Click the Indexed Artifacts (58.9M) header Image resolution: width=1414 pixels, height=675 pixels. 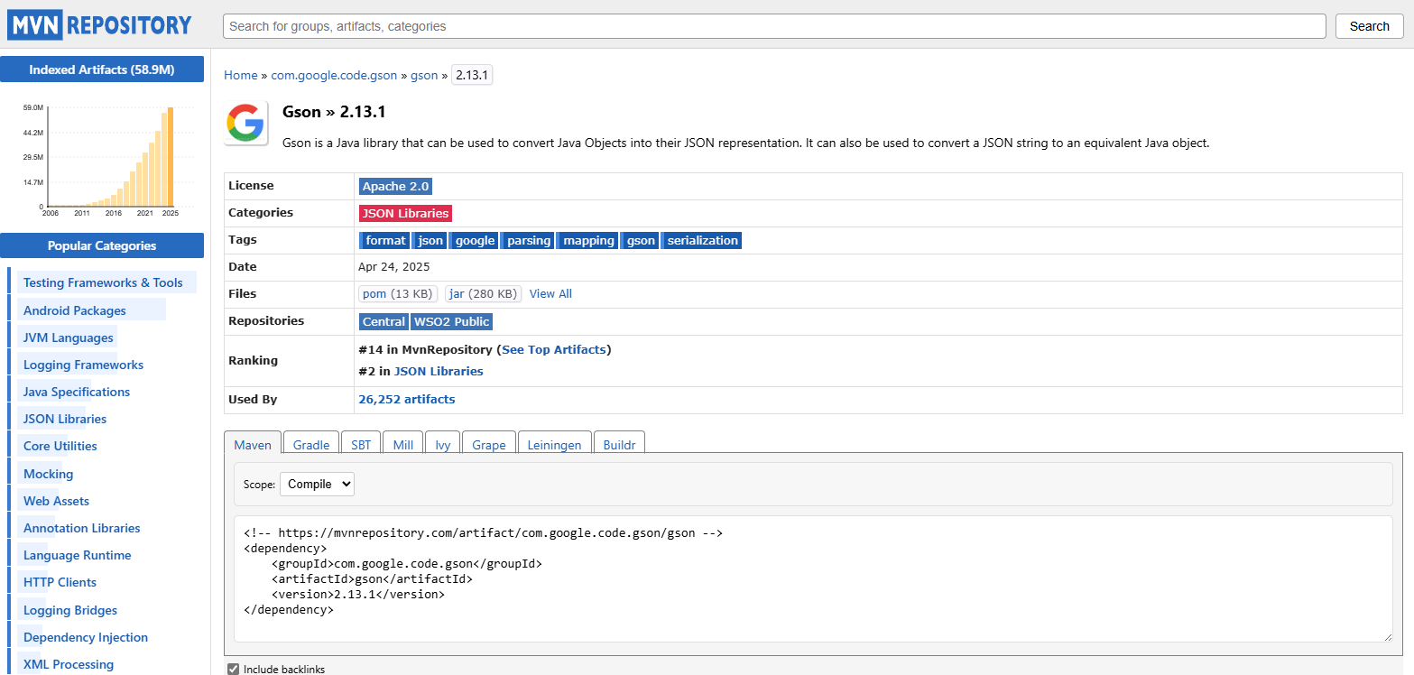click(x=102, y=69)
